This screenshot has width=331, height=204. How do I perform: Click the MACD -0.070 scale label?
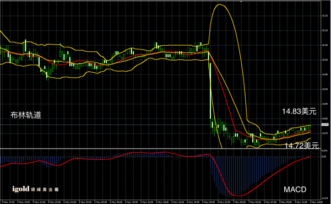click(x=324, y=198)
